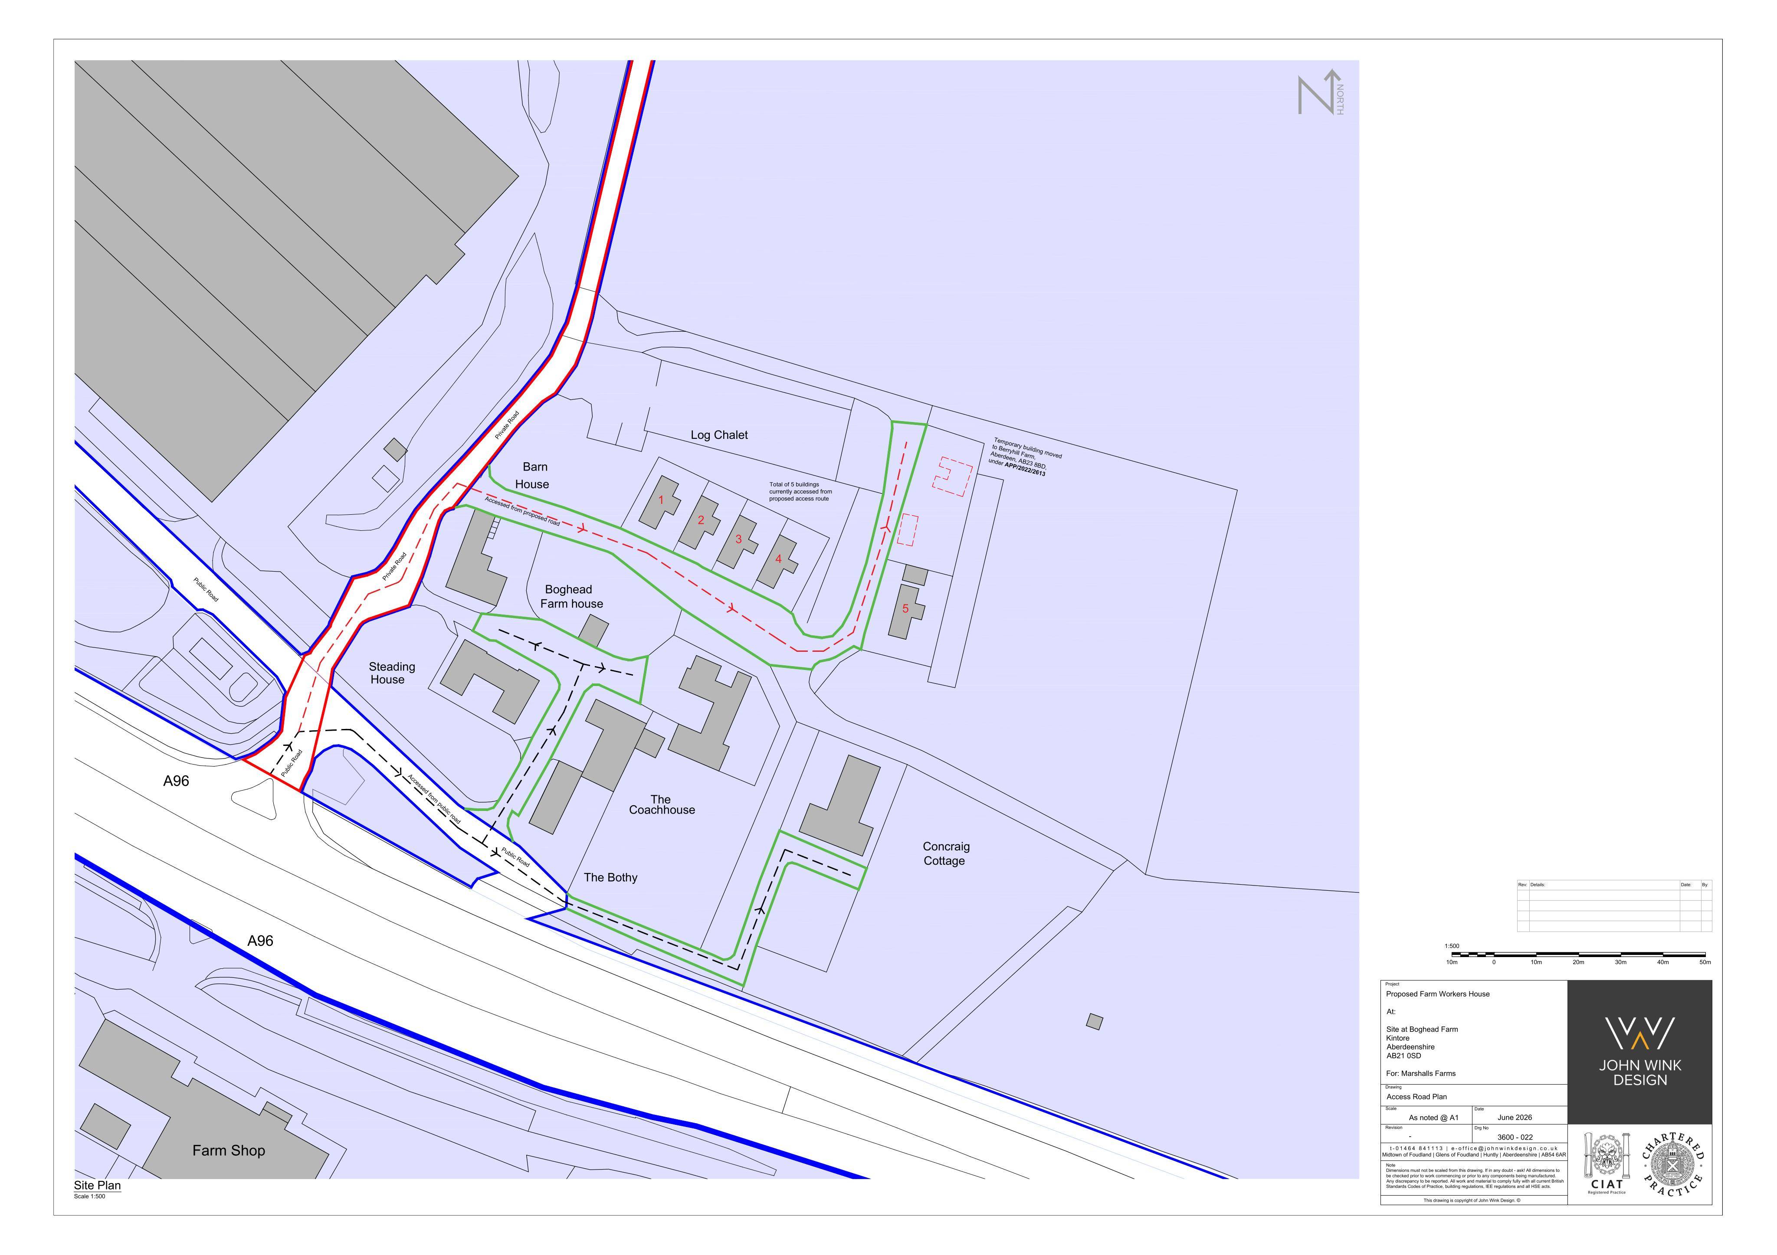Screen dimensions: 1777x1255
Task: Click the 'Farm Shop' building label
Action: (228, 1150)
